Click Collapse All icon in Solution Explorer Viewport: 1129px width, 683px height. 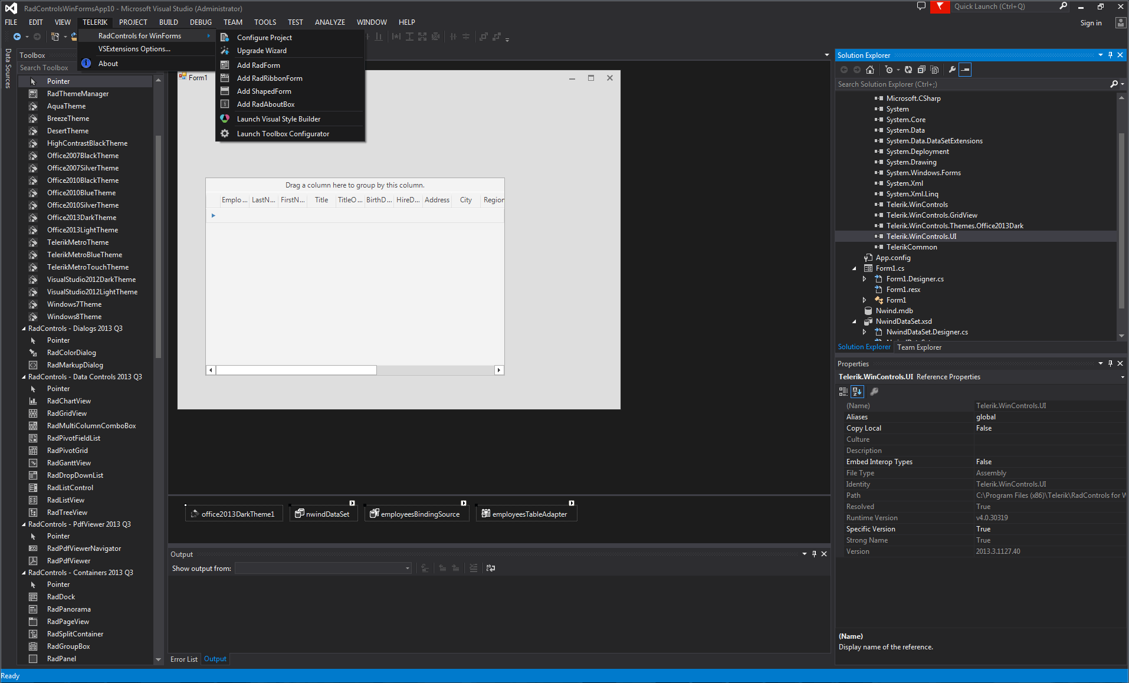point(921,70)
